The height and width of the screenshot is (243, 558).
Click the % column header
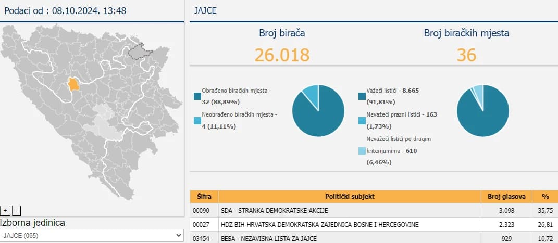coord(545,197)
